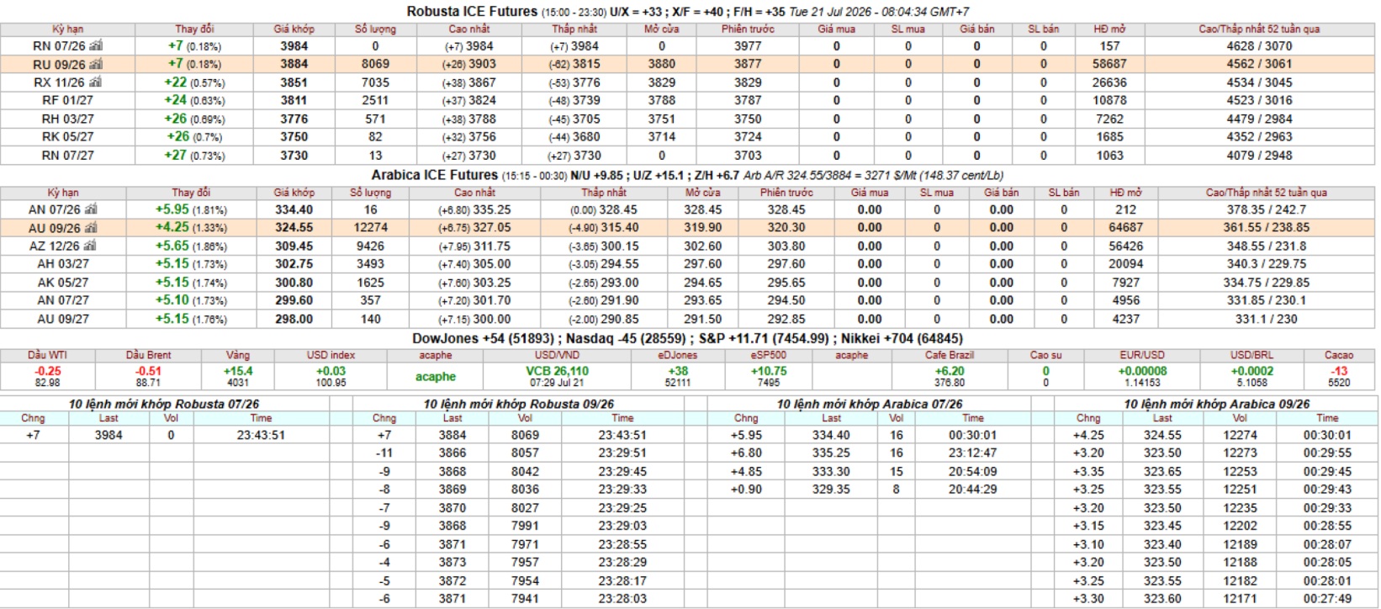Click header 10 lệnh mới khớp Arabica 07/26
Viewport: 1381px width, 609px height.
click(870, 404)
